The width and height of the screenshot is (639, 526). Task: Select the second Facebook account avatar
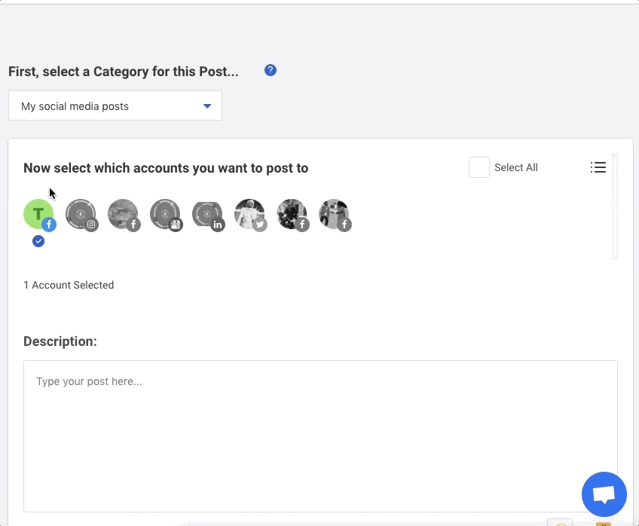124,215
